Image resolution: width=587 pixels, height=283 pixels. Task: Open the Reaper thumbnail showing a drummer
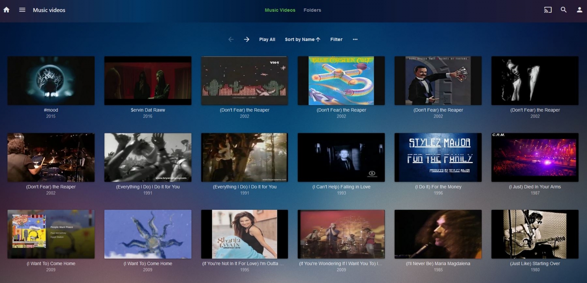pos(51,157)
